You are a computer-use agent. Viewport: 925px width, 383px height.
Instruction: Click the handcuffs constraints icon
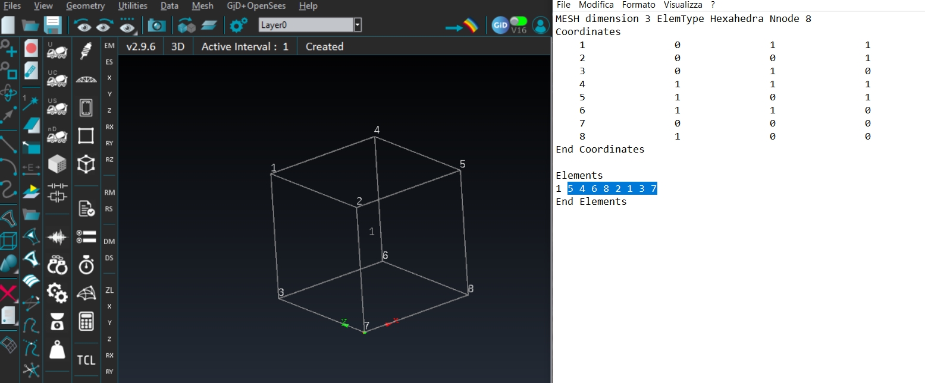(x=57, y=265)
